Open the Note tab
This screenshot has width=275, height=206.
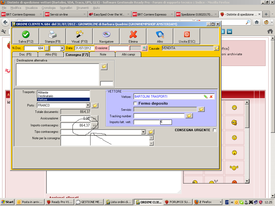coord(103,54)
